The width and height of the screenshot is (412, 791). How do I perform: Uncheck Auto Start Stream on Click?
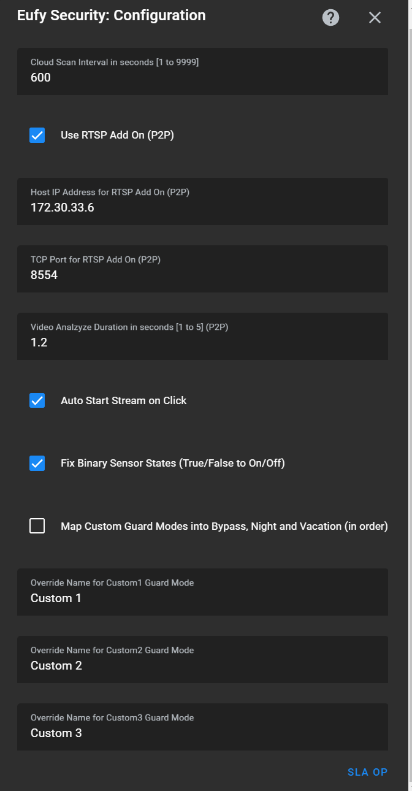click(37, 400)
